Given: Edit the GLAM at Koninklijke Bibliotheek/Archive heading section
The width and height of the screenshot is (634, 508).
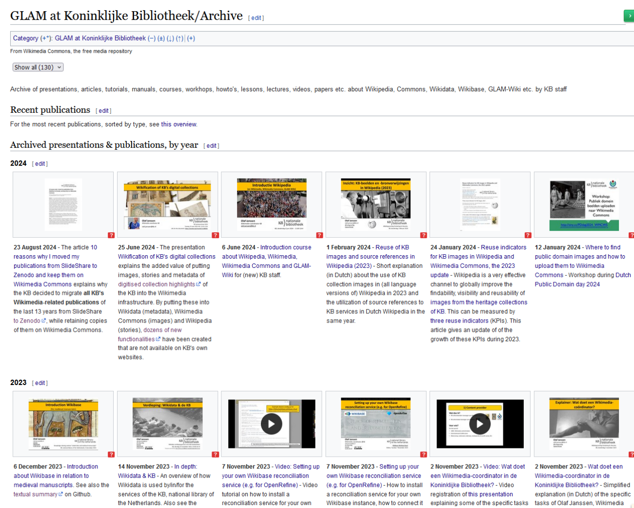Looking at the screenshot, I should click(x=256, y=18).
